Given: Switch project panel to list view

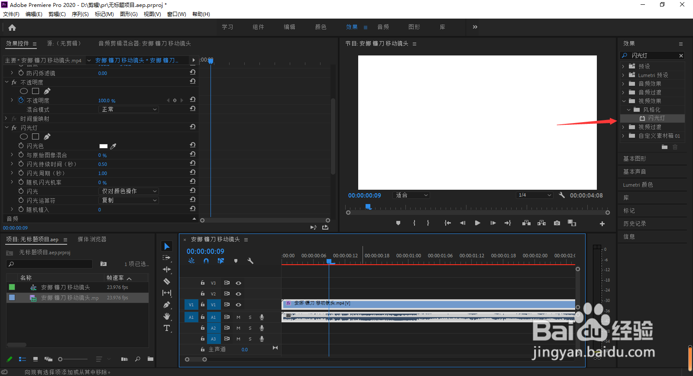Looking at the screenshot, I should point(23,359).
